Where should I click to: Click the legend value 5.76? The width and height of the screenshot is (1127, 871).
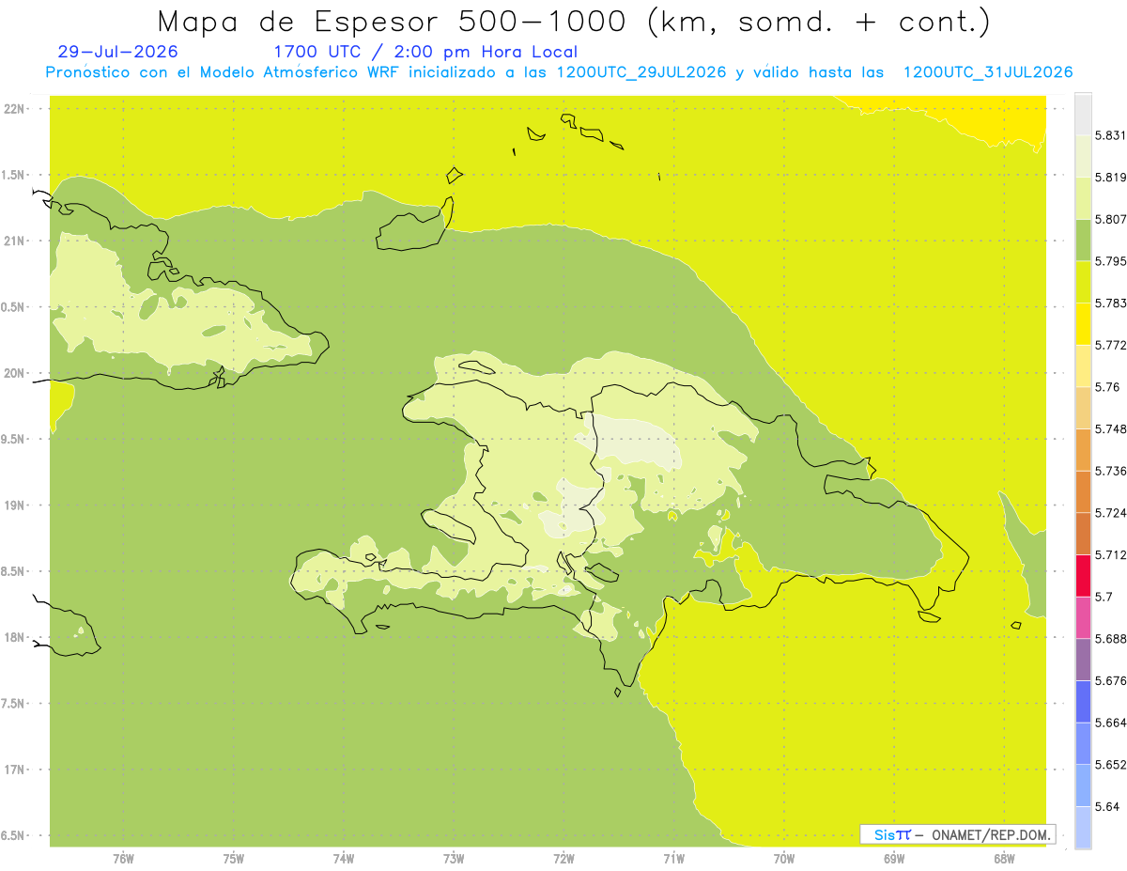1107,387
